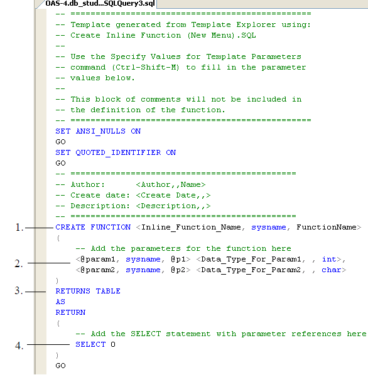Click the int data type keyword

pos(329,259)
